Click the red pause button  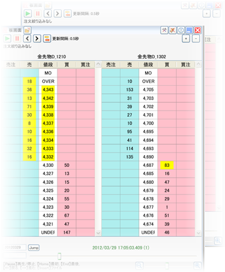coord(17,39)
